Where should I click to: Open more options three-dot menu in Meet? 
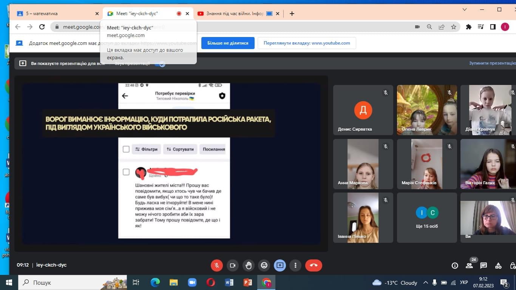[x=295, y=265]
